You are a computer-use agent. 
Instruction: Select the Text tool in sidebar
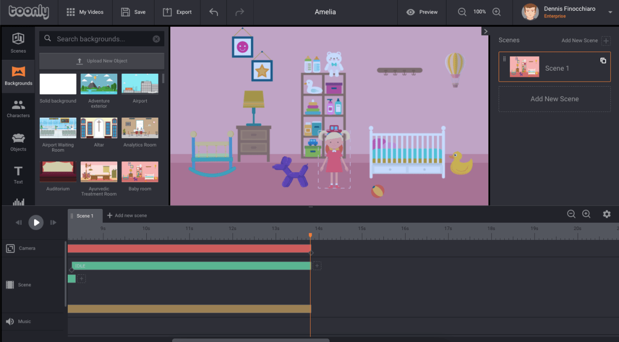[18, 174]
